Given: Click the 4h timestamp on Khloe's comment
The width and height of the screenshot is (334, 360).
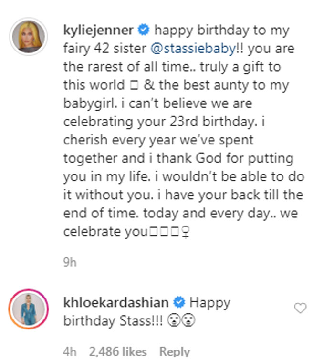Looking at the screenshot, I should pyautogui.click(x=70, y=352).
